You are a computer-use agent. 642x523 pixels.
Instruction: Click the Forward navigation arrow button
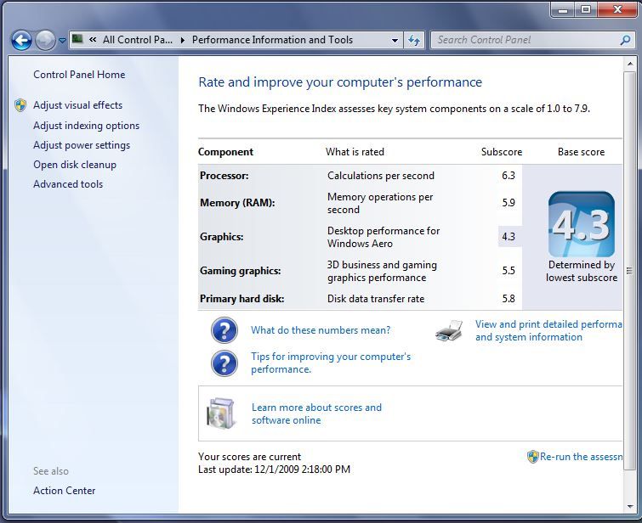(45, 41)
